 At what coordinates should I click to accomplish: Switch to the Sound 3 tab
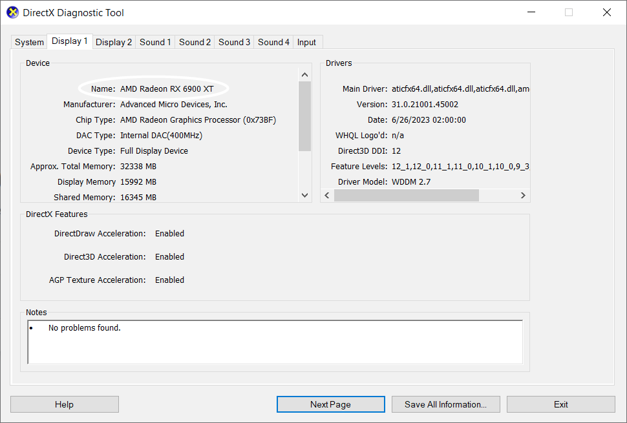tap(234, 42)
